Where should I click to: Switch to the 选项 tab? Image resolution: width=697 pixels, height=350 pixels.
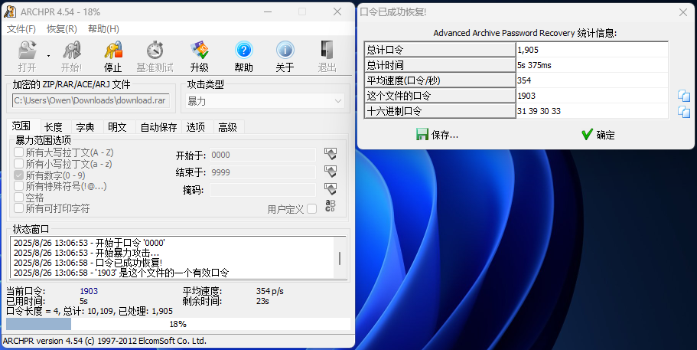[x=196, y=127]
